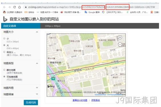161x107 pixels.
Task: Click the 生成代码 button
Action: [31, 102]
